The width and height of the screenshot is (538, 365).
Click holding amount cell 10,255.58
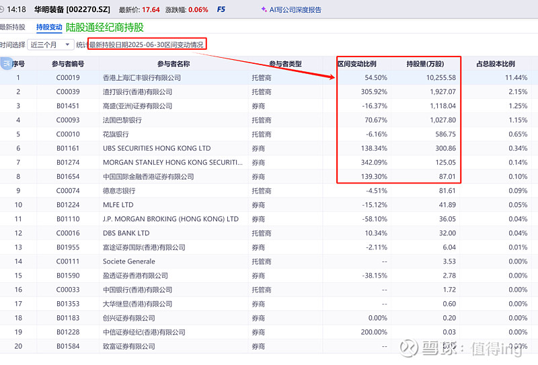click(441, 77)
